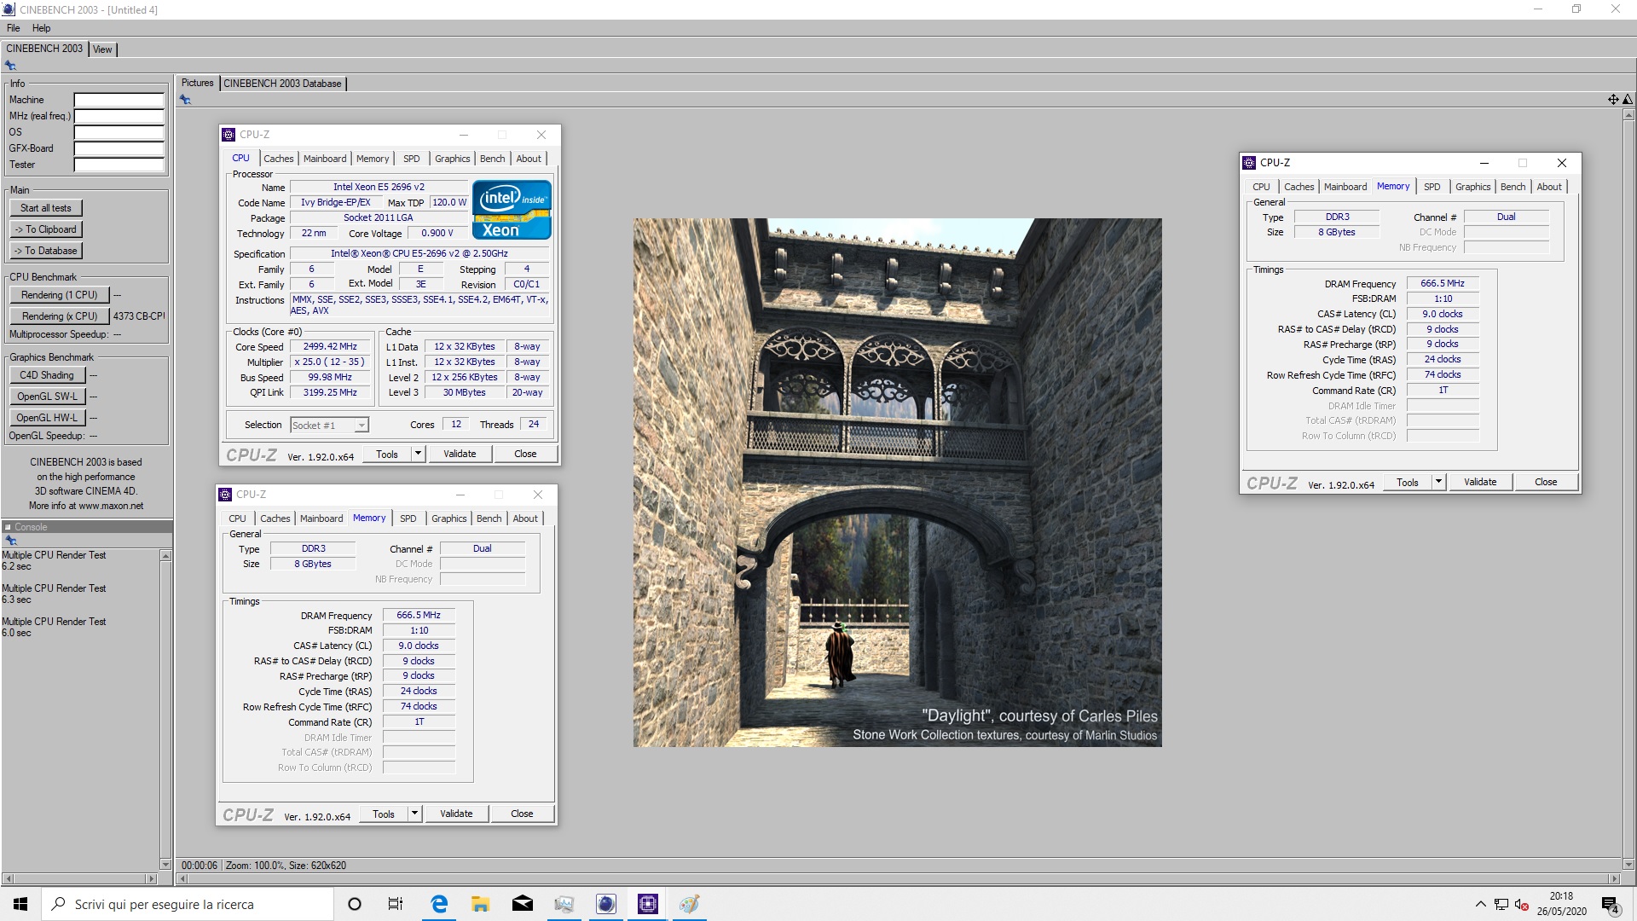Open the File menu
The height and width of the screenshot is (921, 1637).
14,28
